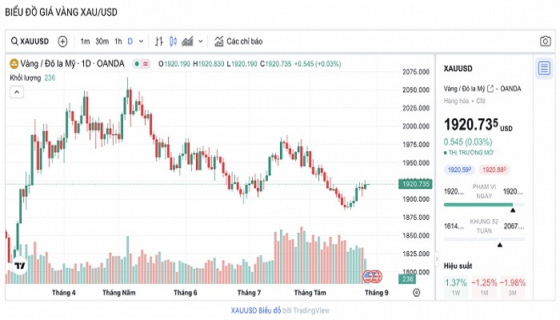Select the bars chart style icon

(159, 42)
